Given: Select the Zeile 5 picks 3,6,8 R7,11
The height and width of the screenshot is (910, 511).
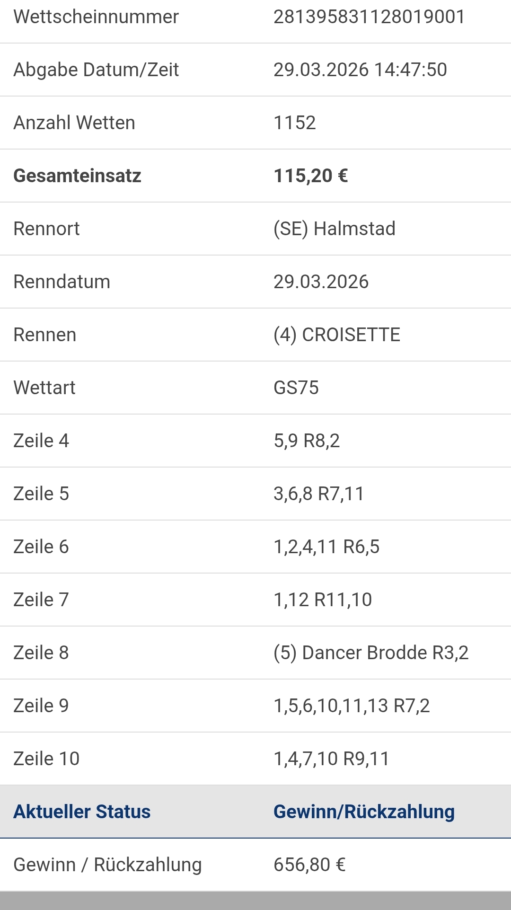Looking at the screenshot, I should coord(318,494).
